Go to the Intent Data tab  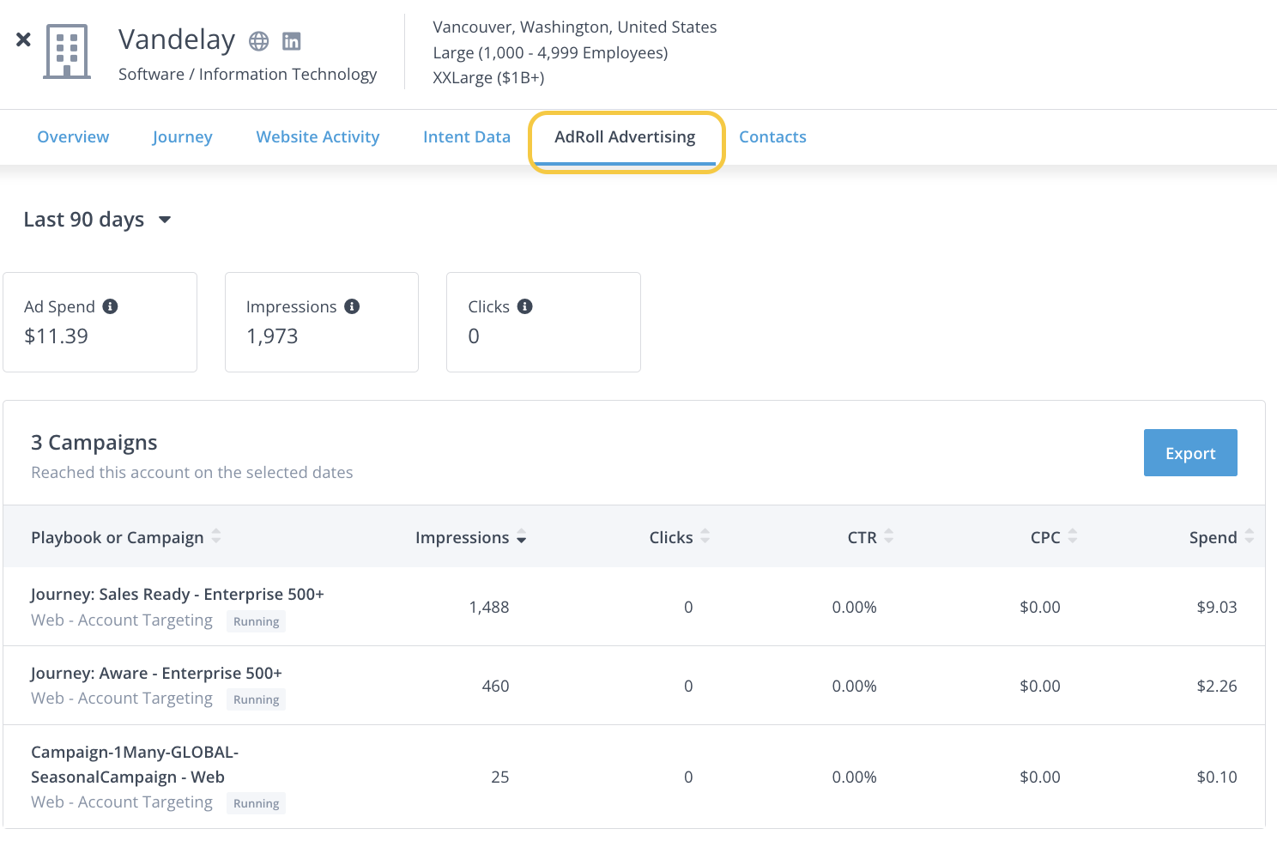point(466,137)
